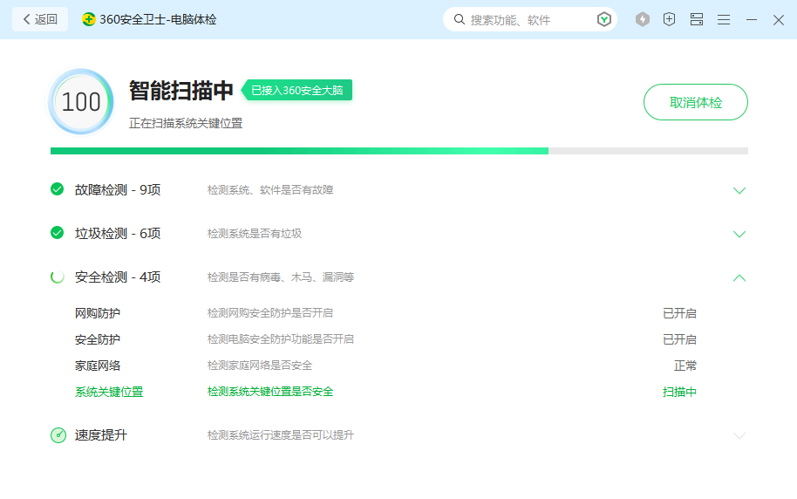Click the 智能扫描中 title

click(181, 91)
